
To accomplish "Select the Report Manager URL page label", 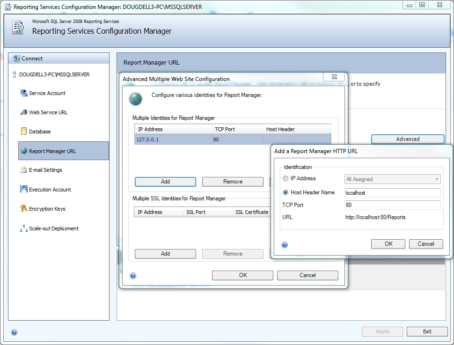I will coord(52,151).
